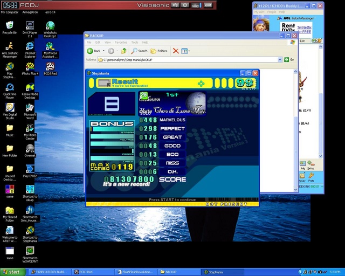Select the PCDJ Red desktop icon
Image resolution: width=345 pixels, height=276 pixels.
pyautogui.click(x=50, y=68)
